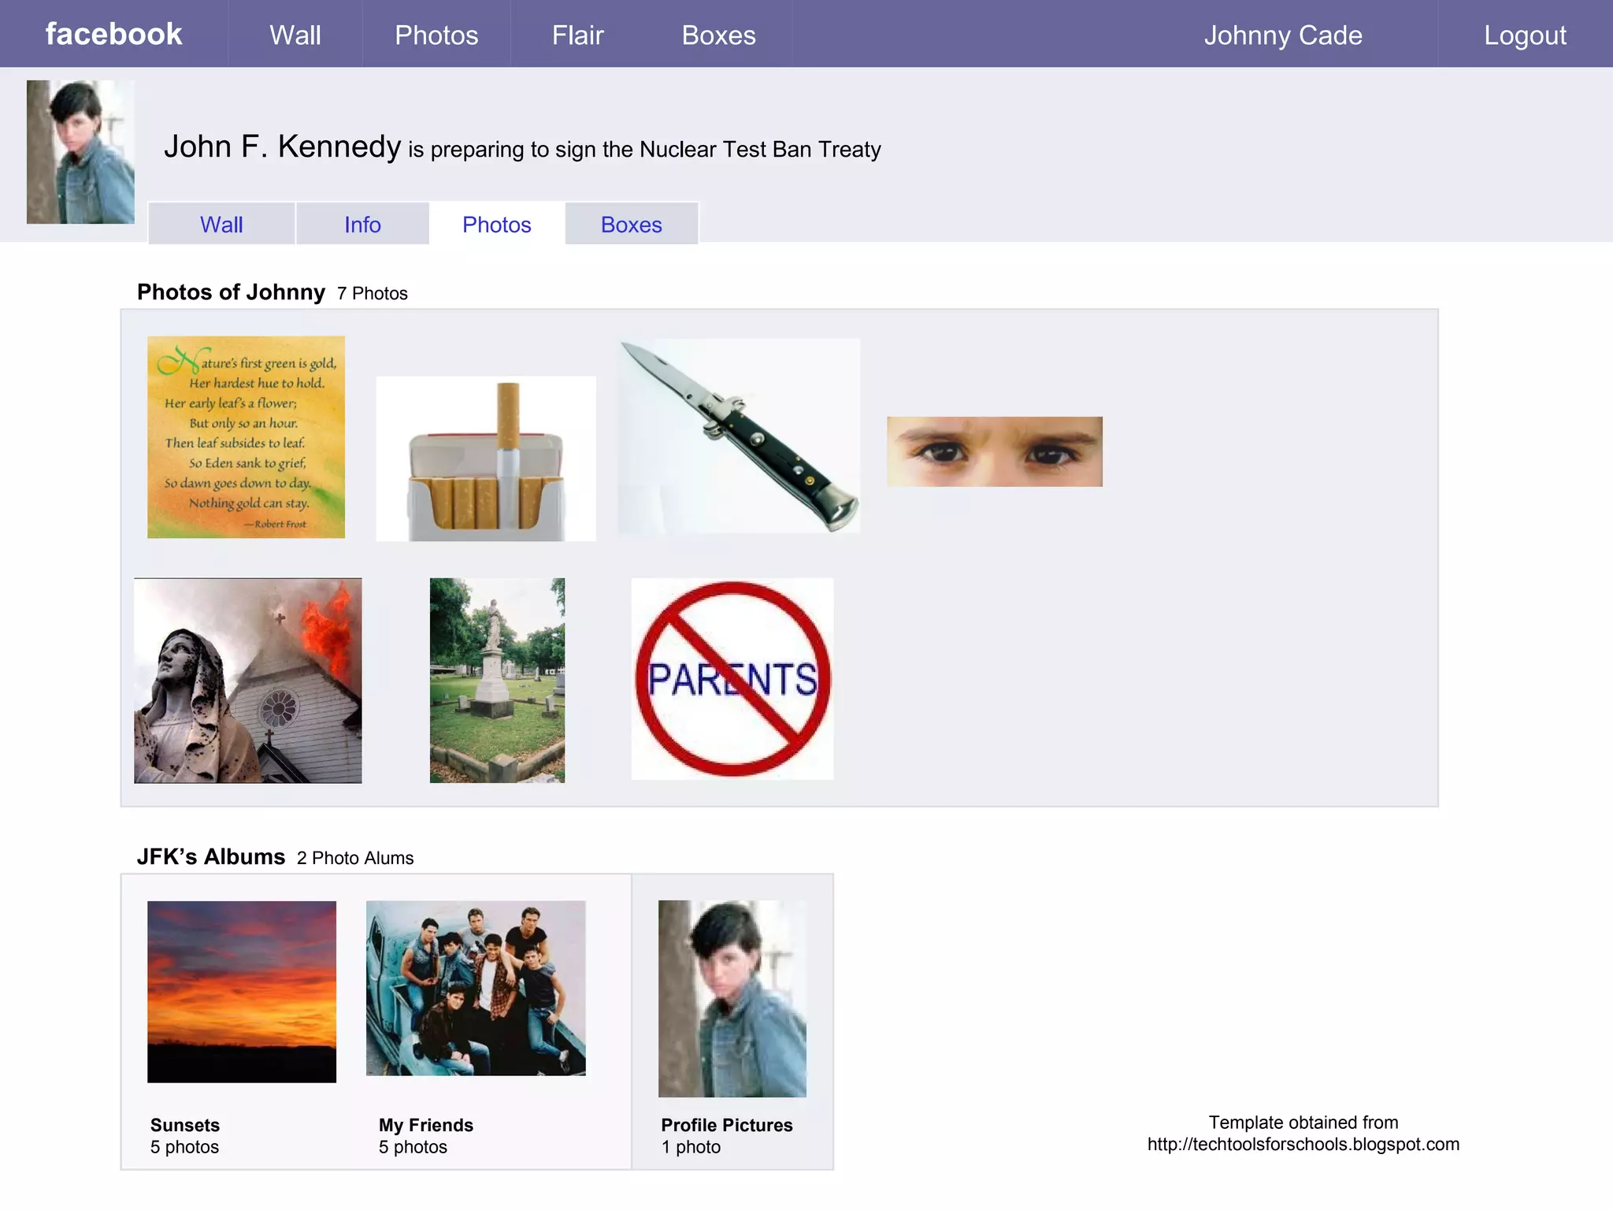Click the Logout link
This screenshot has height=1210, width=1613.
(x=1525, y=35)
